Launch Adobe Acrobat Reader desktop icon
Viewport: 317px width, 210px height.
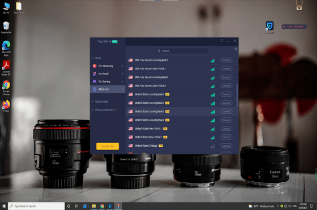click(6, 68)
